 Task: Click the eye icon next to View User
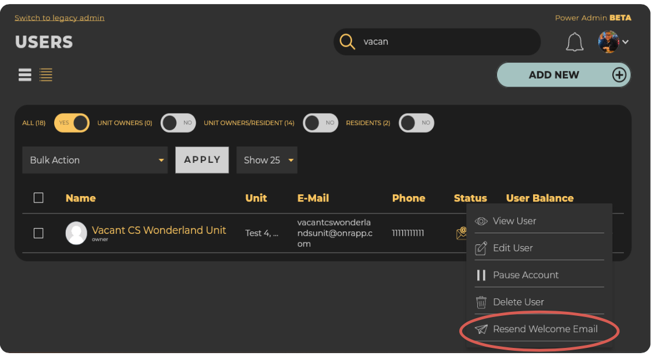pyautogui.click(x=481, y=221)
